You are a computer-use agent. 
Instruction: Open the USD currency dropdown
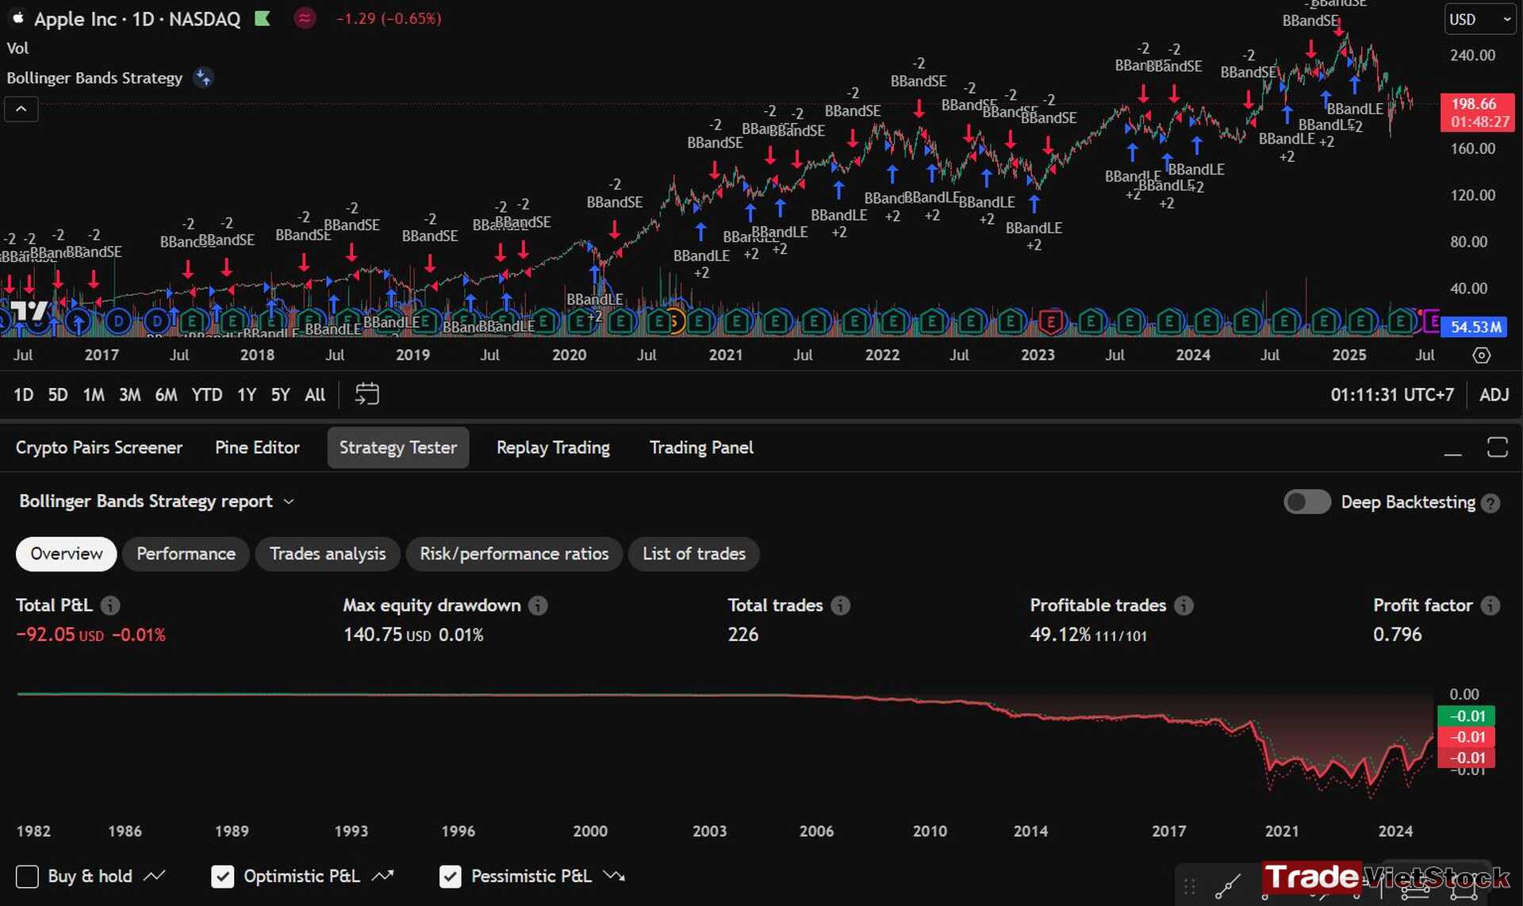point(1480,20)
